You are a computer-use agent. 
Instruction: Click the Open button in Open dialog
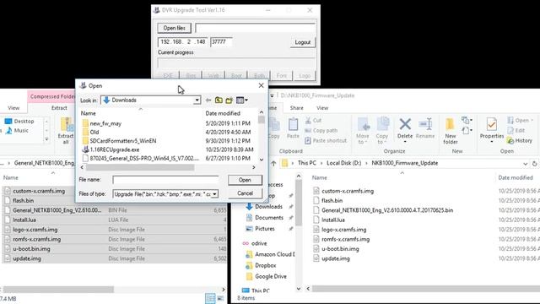pyautogui.click(x=245, y=180)
